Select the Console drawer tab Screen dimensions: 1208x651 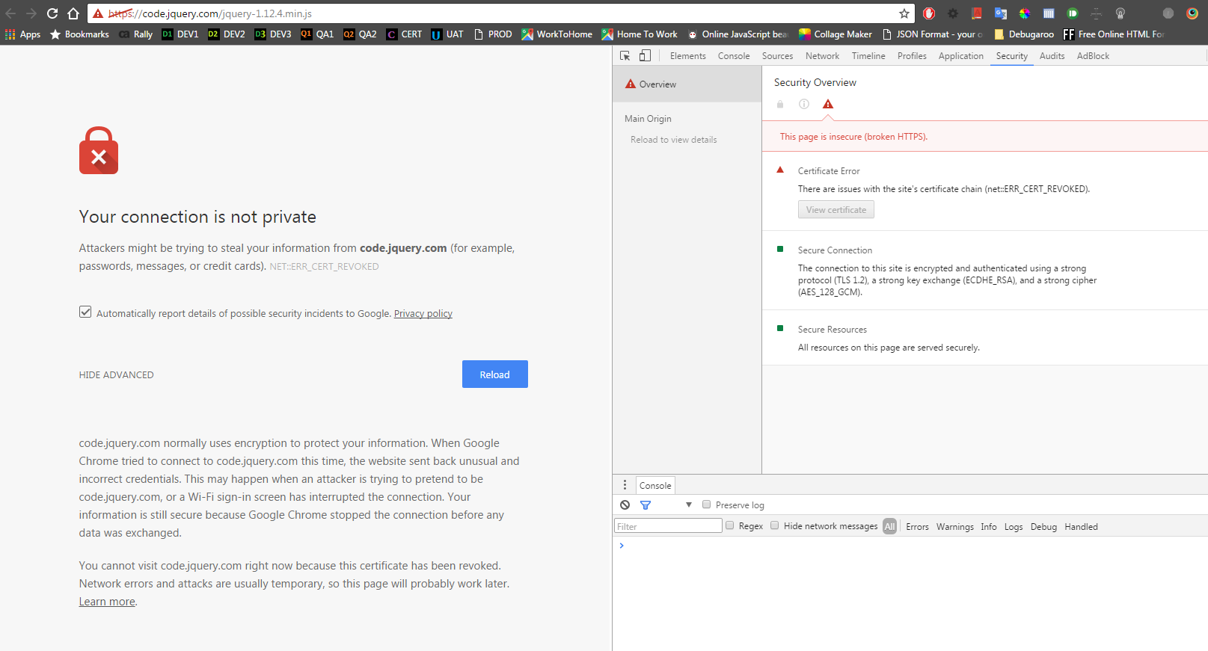[x=655, y=486]
